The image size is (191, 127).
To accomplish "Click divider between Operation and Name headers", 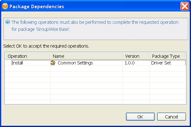I will pyautogui.click(x=50, y=56).
